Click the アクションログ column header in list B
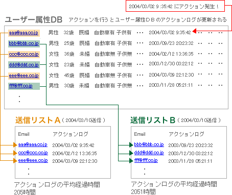Screen dimensions: 232x195 tap(186, 134)
